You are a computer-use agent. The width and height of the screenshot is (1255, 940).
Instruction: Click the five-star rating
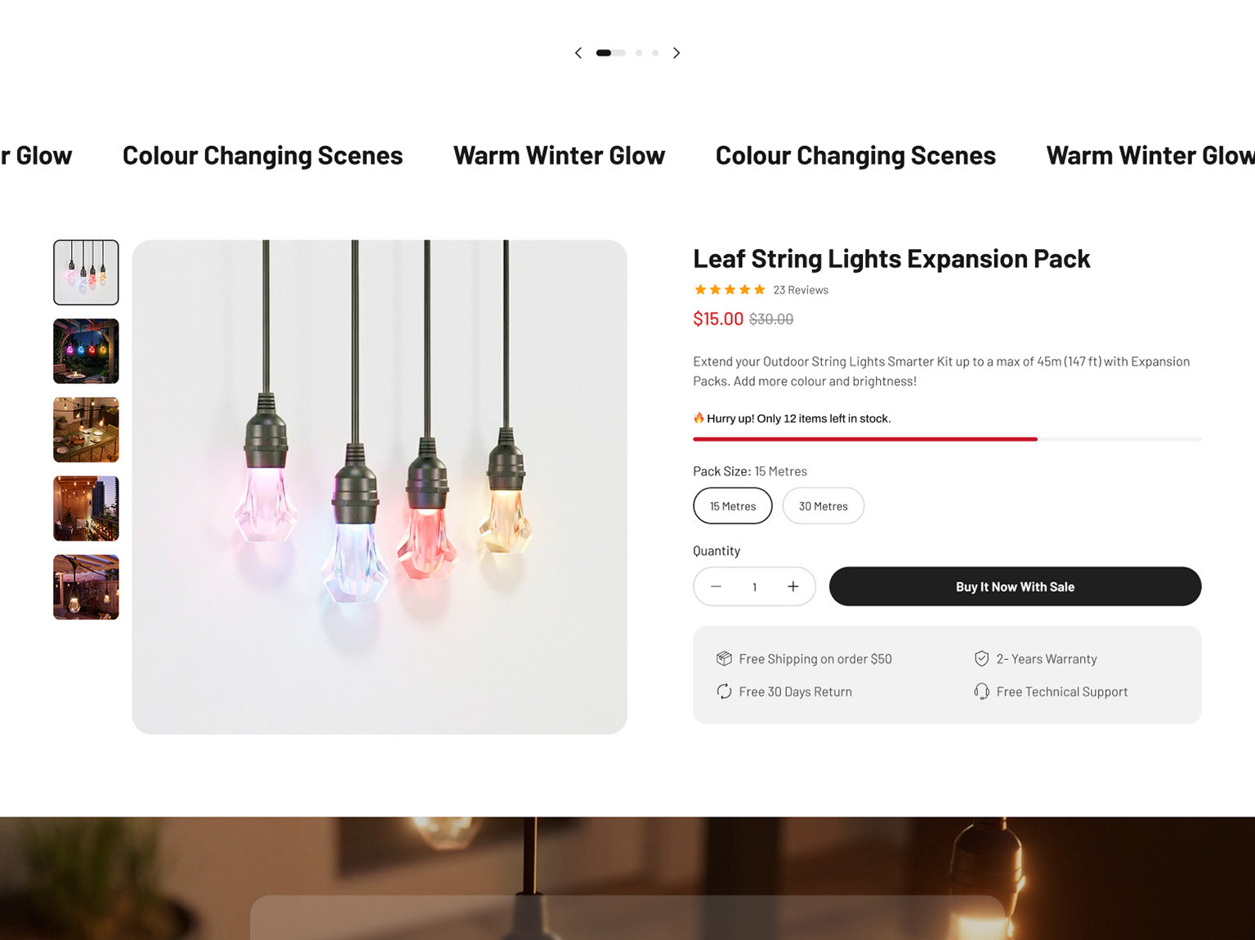tap(730, 290)
